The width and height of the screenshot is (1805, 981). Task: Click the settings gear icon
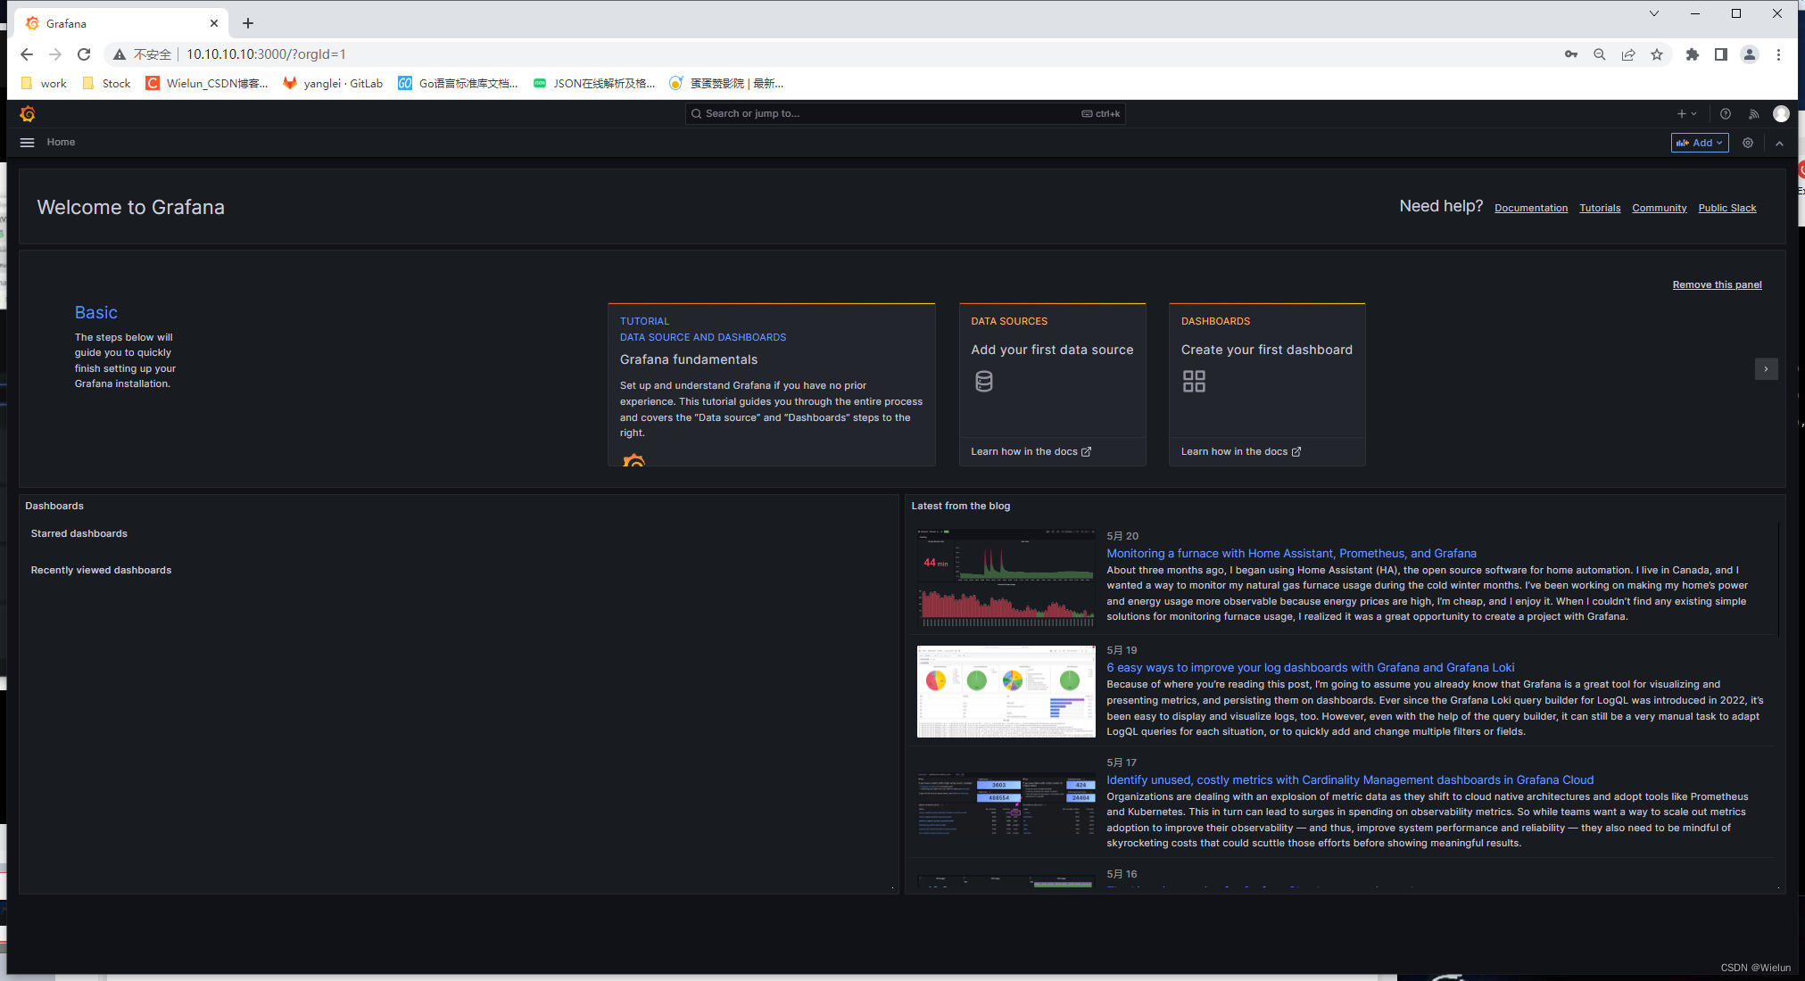[x=1747, y=141]
